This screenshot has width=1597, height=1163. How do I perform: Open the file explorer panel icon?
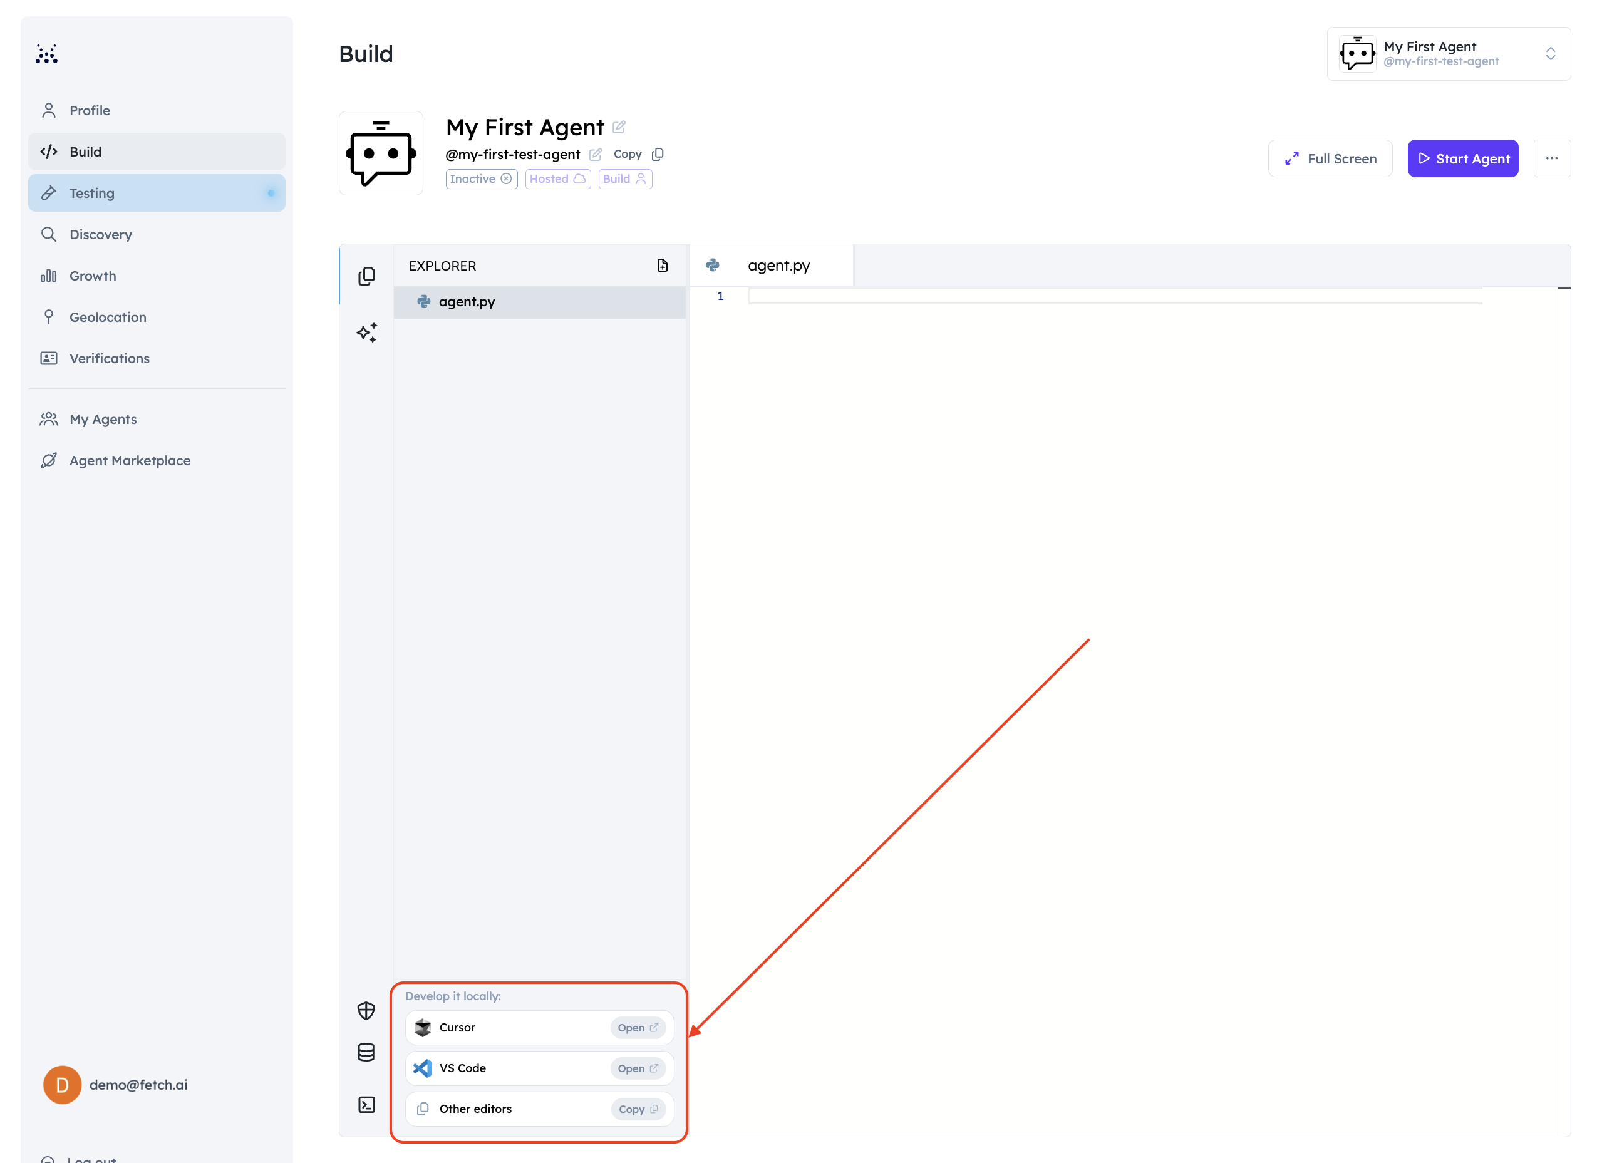(367, 276)
